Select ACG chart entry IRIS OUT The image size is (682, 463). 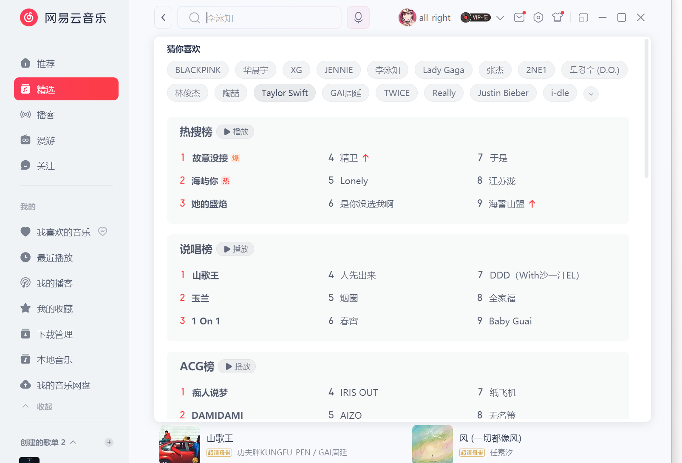point(359,393)
